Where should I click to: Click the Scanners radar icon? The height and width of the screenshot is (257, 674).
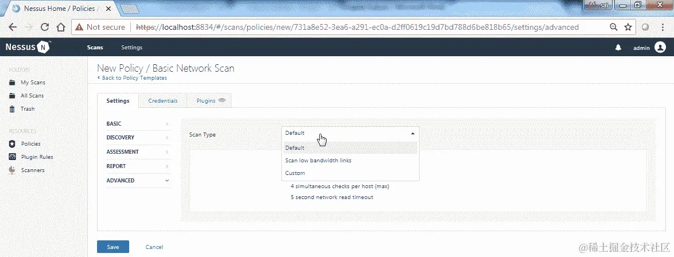coord(13,170)
